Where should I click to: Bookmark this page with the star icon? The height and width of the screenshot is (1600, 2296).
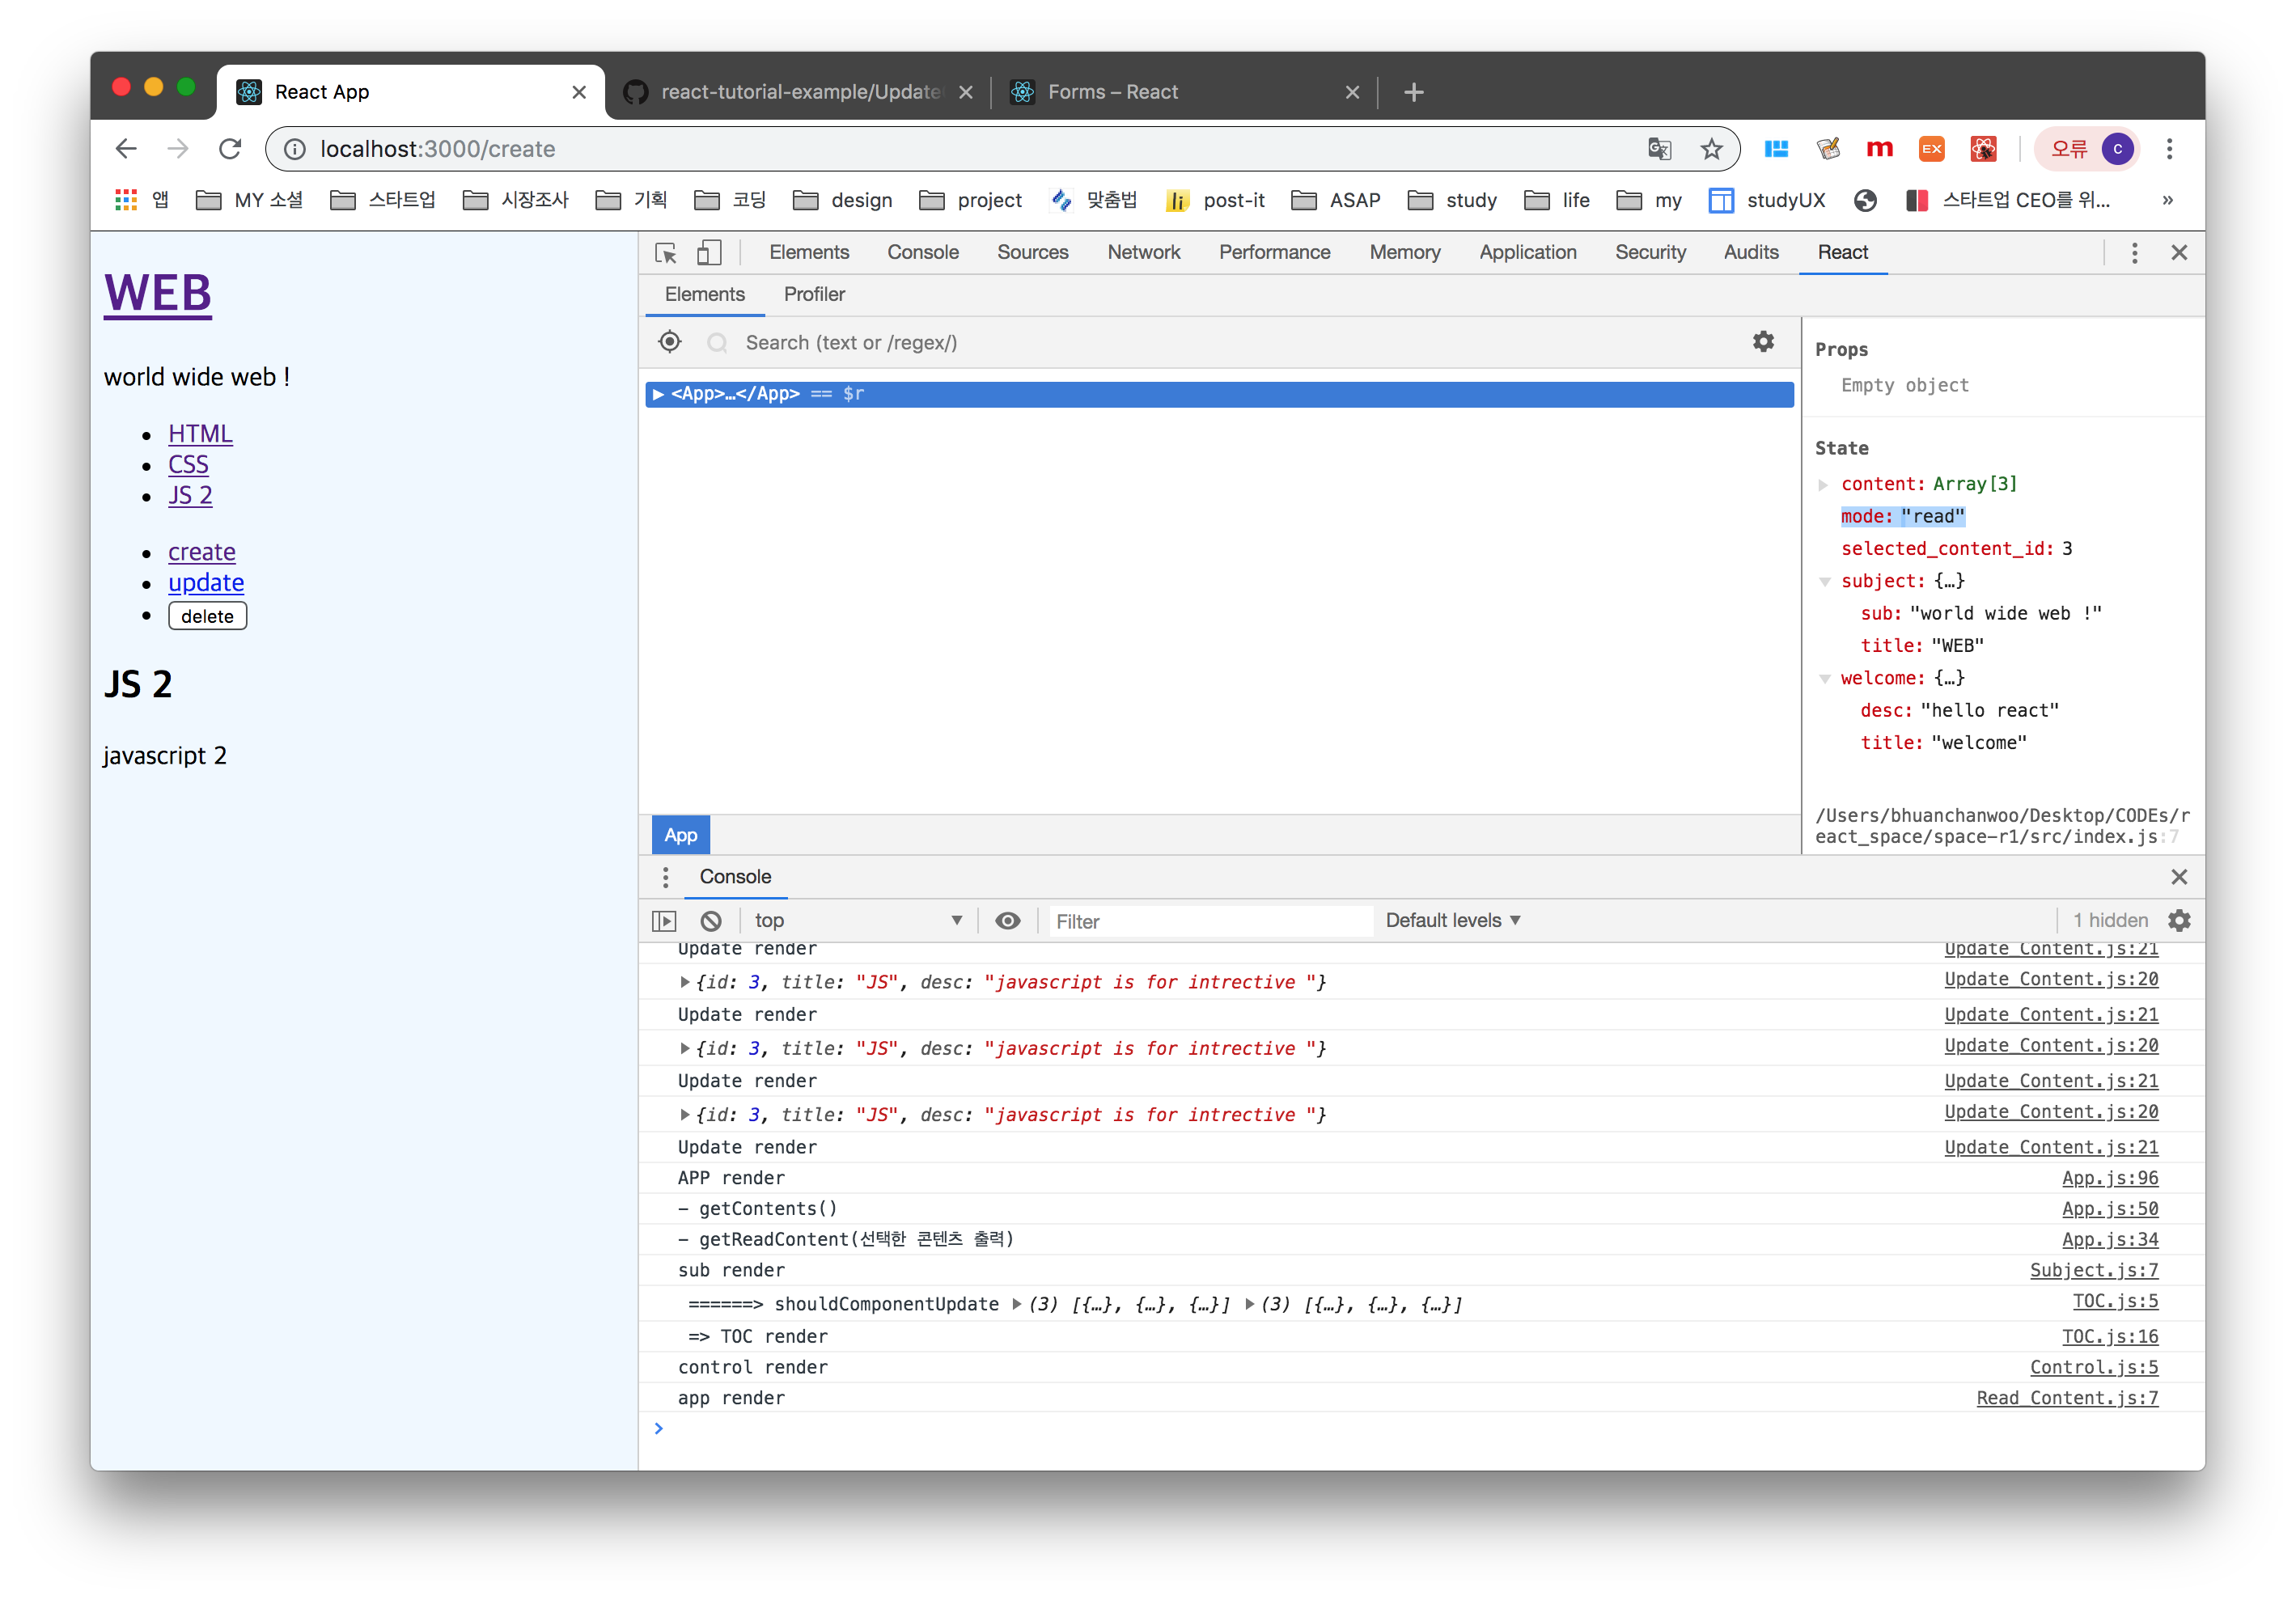tap(1712, 149)
